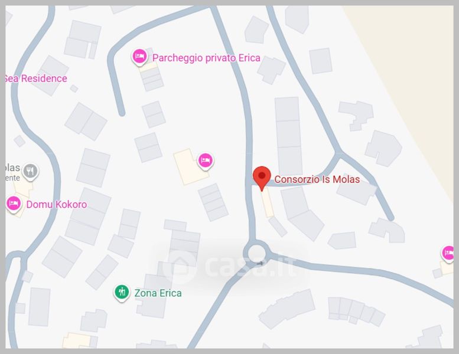
Task: Click the dead-end road tip below Parcheggio privato Erica
Action: pyautogui.click(x=122, y=112)
